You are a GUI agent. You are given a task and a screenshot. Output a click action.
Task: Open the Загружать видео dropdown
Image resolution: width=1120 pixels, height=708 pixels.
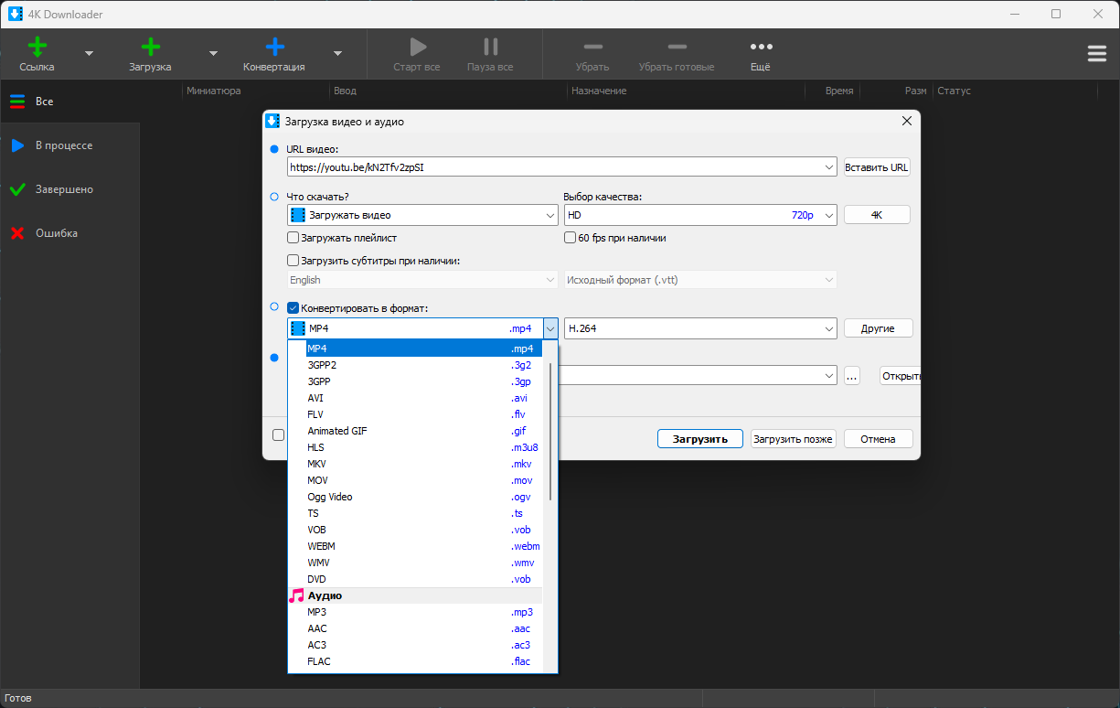pyautogui.click(x=550, y=215)
